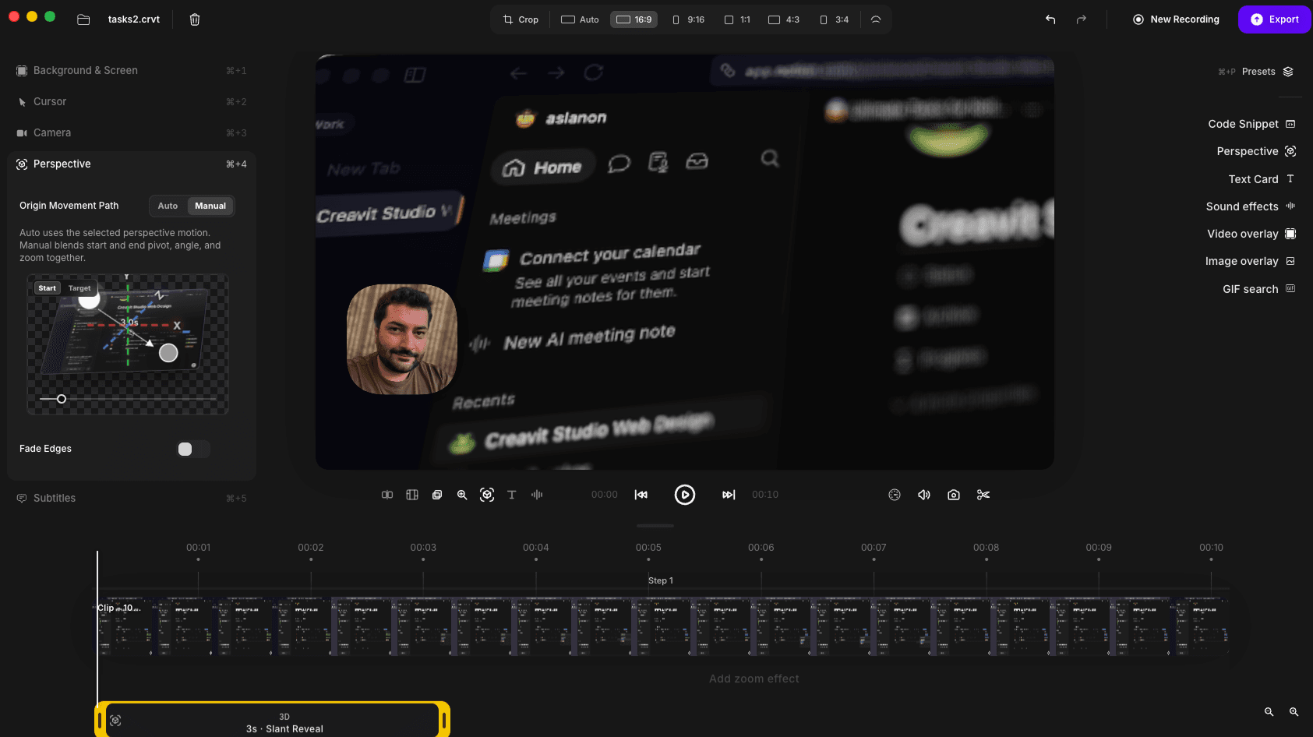Add a Code Snippet
The width and height of the screenshot is (1313, 737).
pos(1251,124)
